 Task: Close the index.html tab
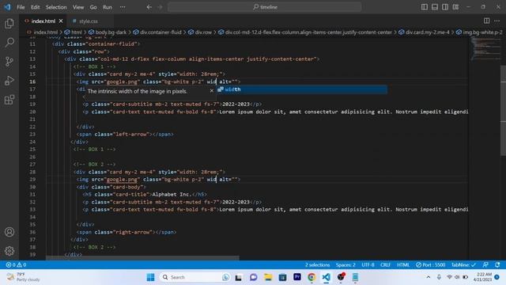61,21
